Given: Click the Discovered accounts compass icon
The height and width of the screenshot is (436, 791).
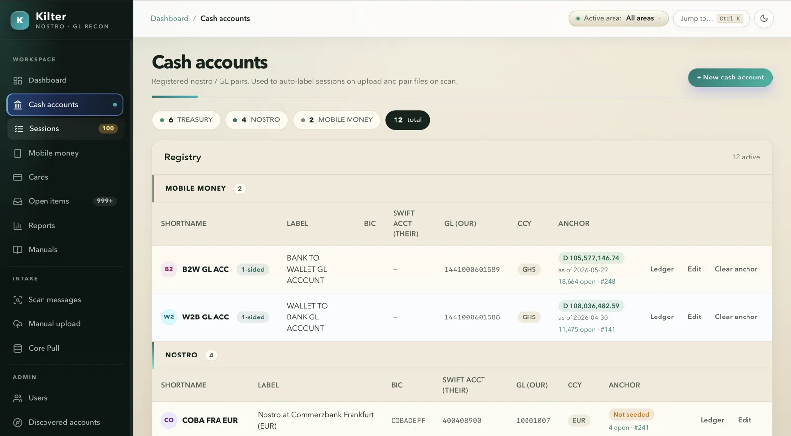Looking at the screenshot, I should (x=18, y=422).
